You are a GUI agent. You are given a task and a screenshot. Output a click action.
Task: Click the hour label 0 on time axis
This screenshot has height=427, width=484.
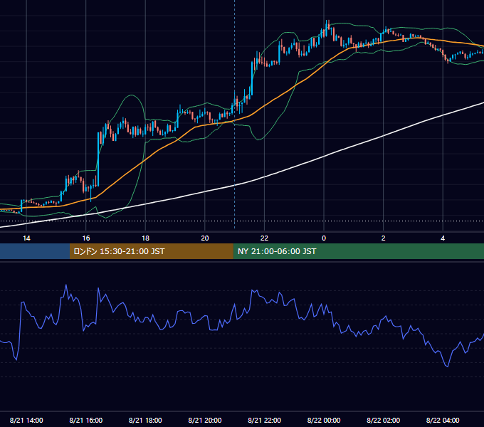point(324,238)
